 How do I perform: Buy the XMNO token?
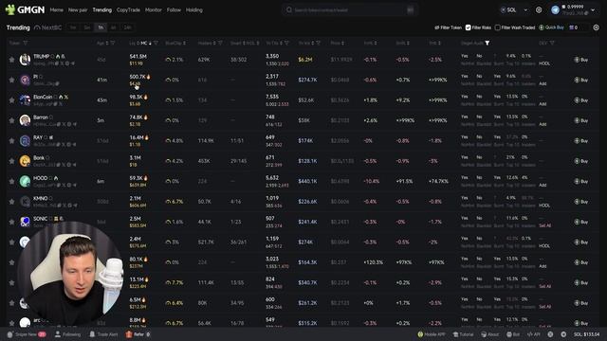pyautogui.click(x=581, y=202)
